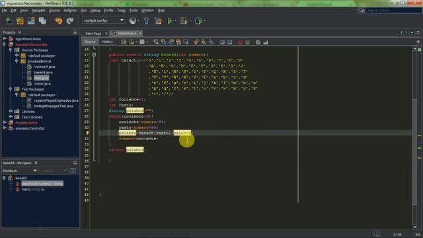Switch to the base64.java editor tab
Viewport: 423px width, 238px height.
point(127,33)
